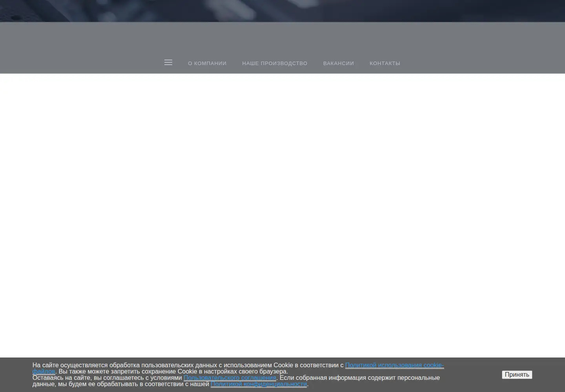Open the Политикой использования cookie-файлов link
565x392 pixels.
394,365
